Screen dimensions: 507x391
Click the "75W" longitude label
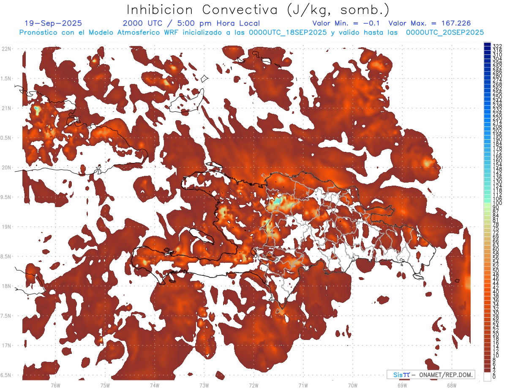[105, 385]
